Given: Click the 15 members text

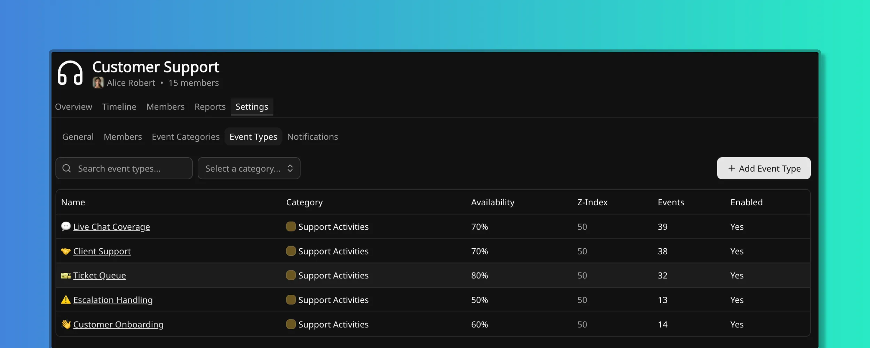Looking at the screenshot, I should point(193,83).
